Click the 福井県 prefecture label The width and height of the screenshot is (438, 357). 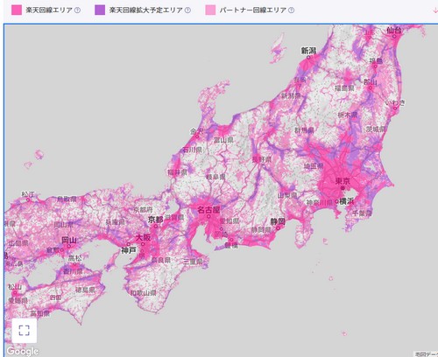[x=177, y=172]
